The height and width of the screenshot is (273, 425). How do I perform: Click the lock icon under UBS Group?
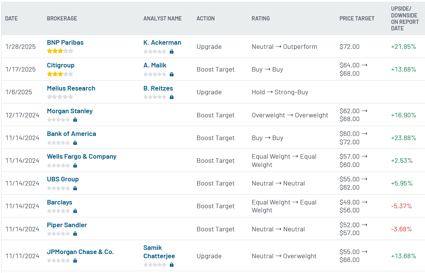point(75,188)
